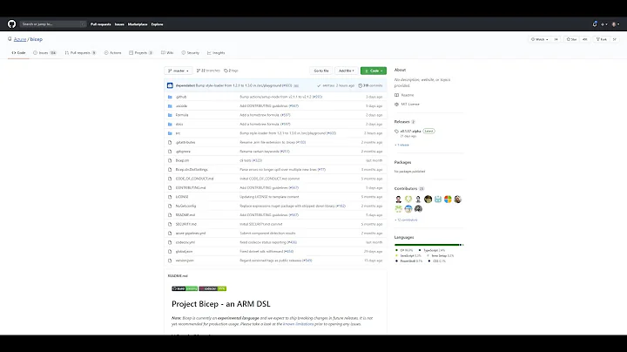Expand commit message ellipsis button
Image resolution: width=627 pixels, height=352 pixels.
(x=296, y=85)
